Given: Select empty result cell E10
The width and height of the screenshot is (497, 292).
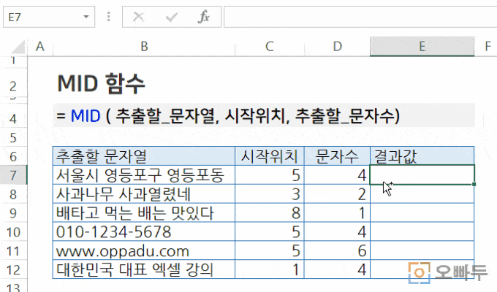Looking at the screenshot, I should point(422,232).
